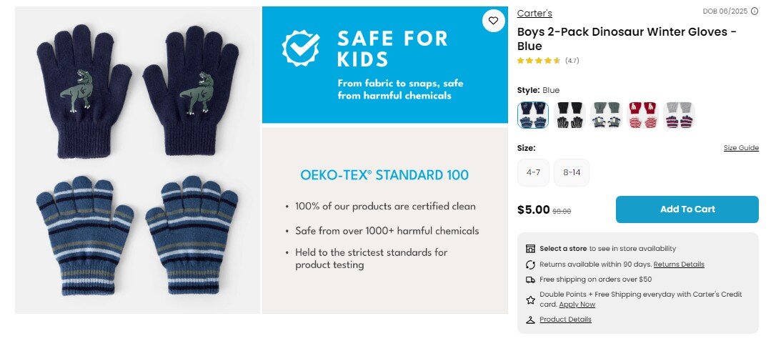This screenshot has width=781, height=346.
Task: Click the store availability icon
Action: point(530,249)
